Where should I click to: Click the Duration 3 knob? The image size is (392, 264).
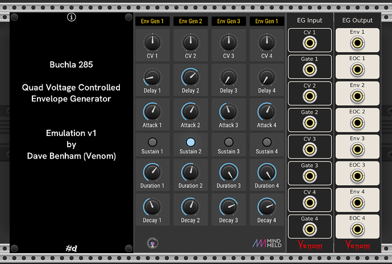(229, 172)
